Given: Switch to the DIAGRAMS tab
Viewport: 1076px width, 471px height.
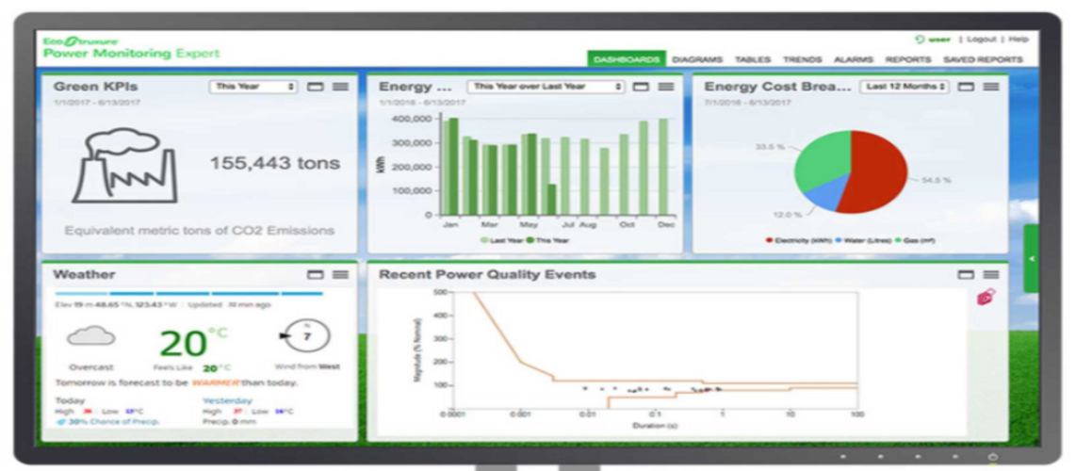Looking at the screenshot, I should pos(696,59).
